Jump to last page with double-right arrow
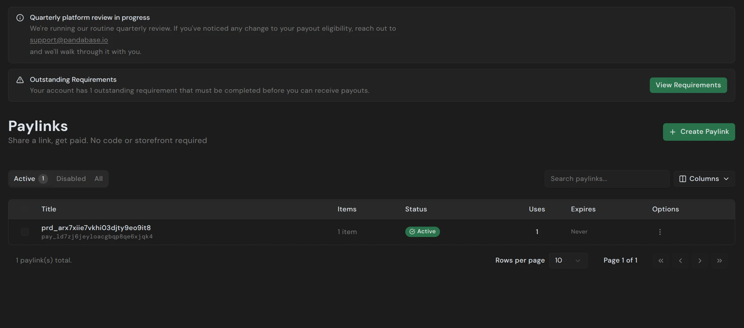 [x=719, y=261]
